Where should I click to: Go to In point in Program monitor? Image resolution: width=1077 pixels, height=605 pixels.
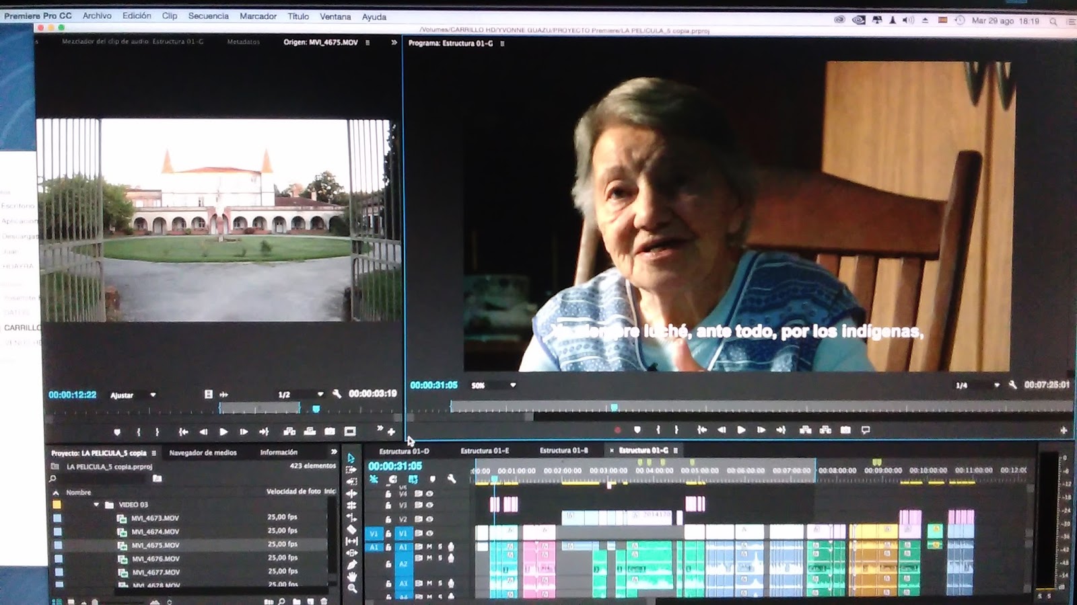point(702,430)
